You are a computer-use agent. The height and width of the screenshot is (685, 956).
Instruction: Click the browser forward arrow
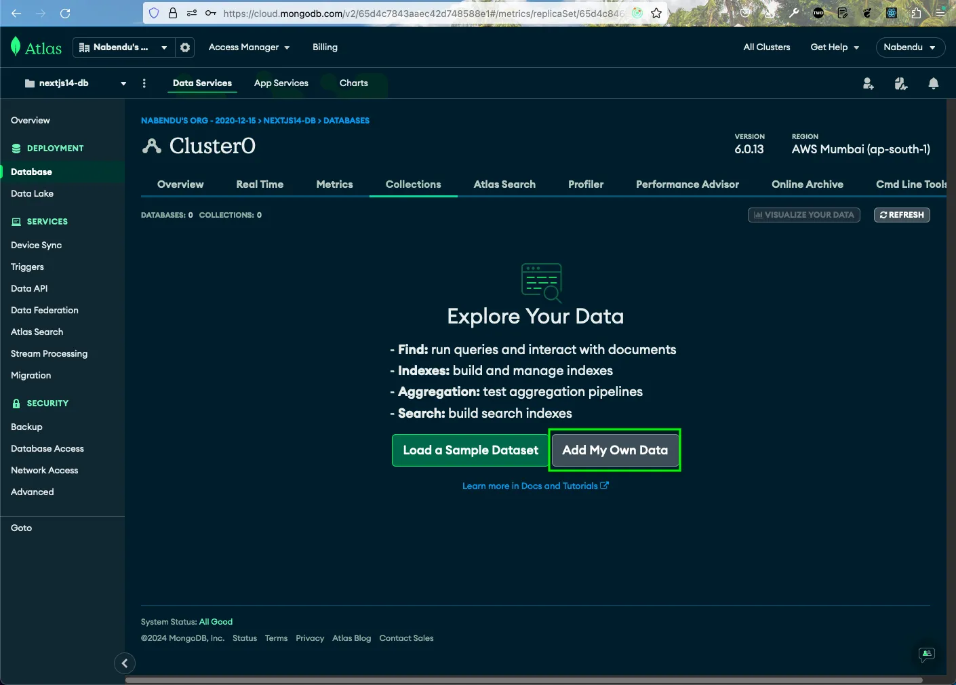[41, 13]
